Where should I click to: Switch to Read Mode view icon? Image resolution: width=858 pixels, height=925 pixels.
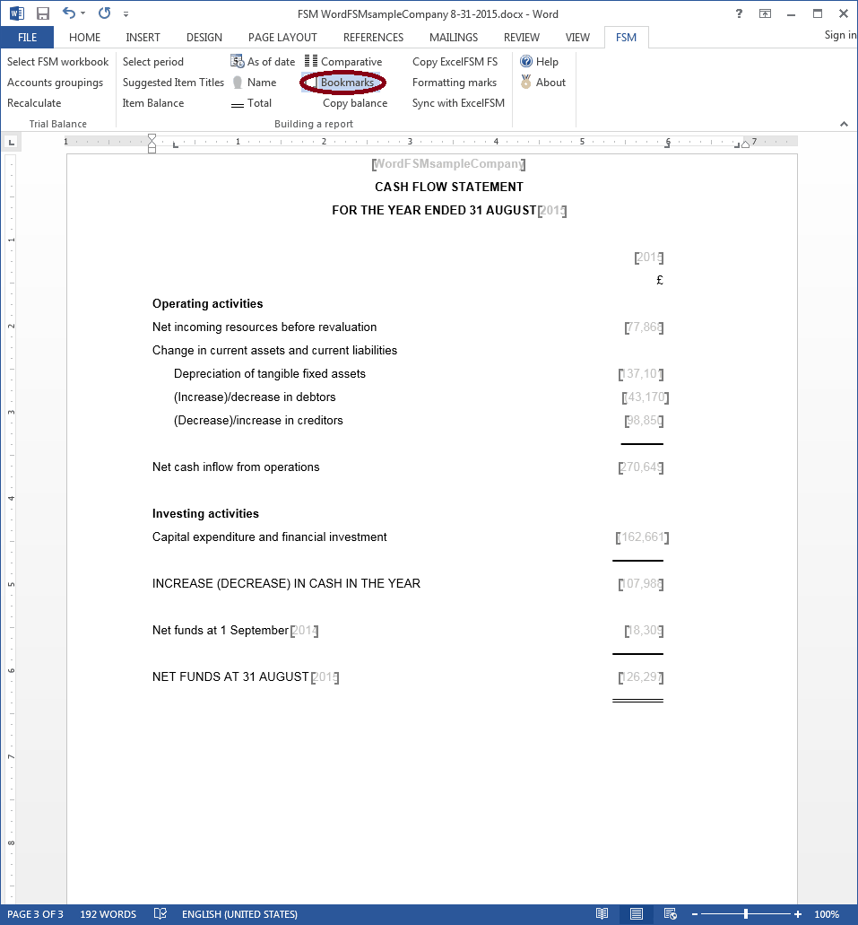(602, 914)
